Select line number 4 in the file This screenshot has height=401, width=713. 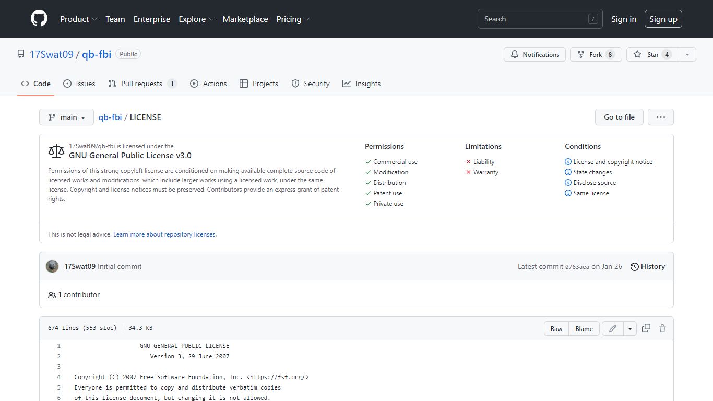click(x=59, y=377)
